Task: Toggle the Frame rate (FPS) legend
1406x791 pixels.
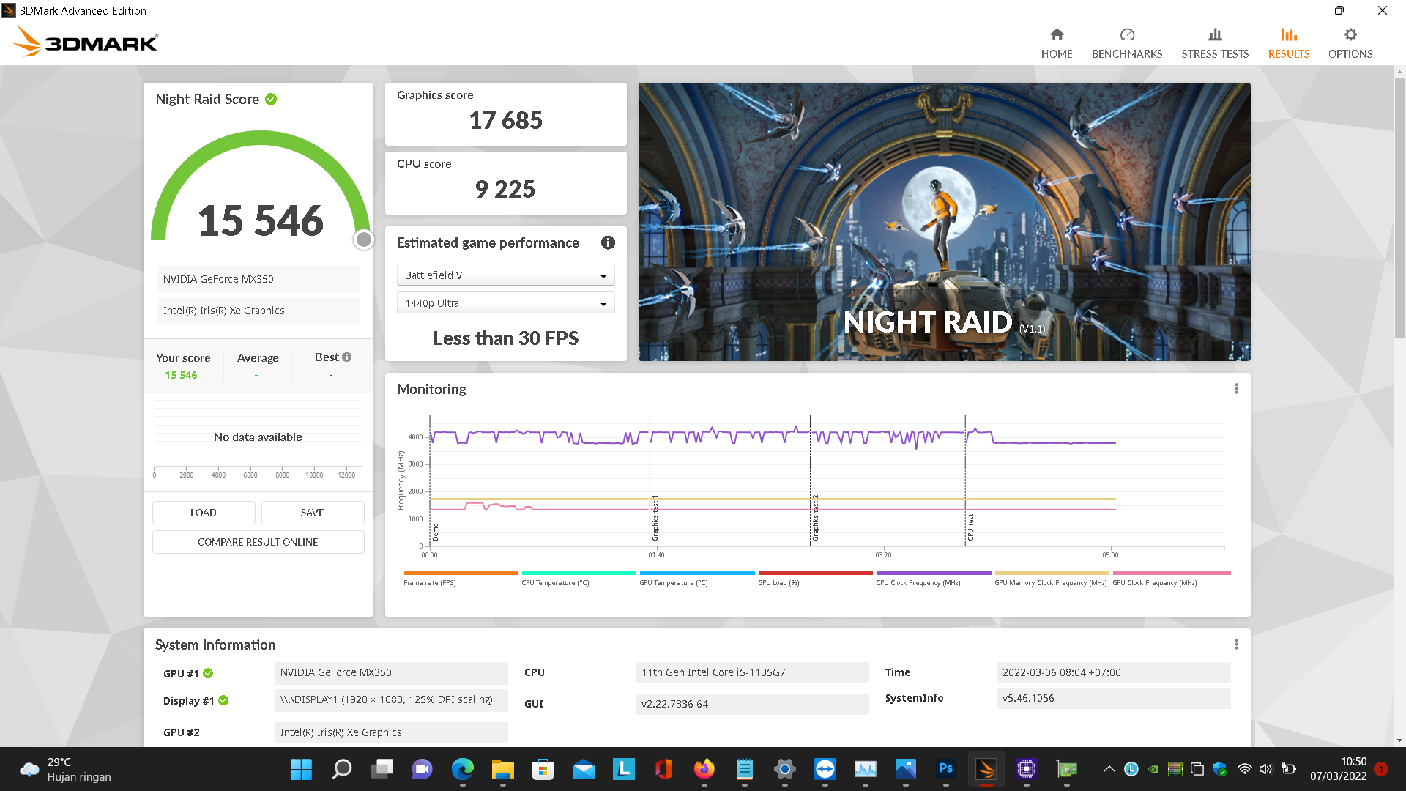Action: coord(461,578)
